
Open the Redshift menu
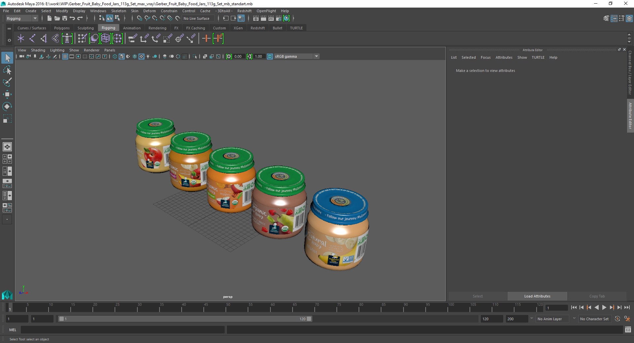tap(244, 11)
